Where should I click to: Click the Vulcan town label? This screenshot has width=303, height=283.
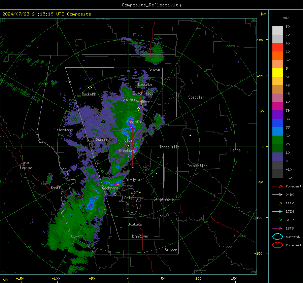coord(171,250)
